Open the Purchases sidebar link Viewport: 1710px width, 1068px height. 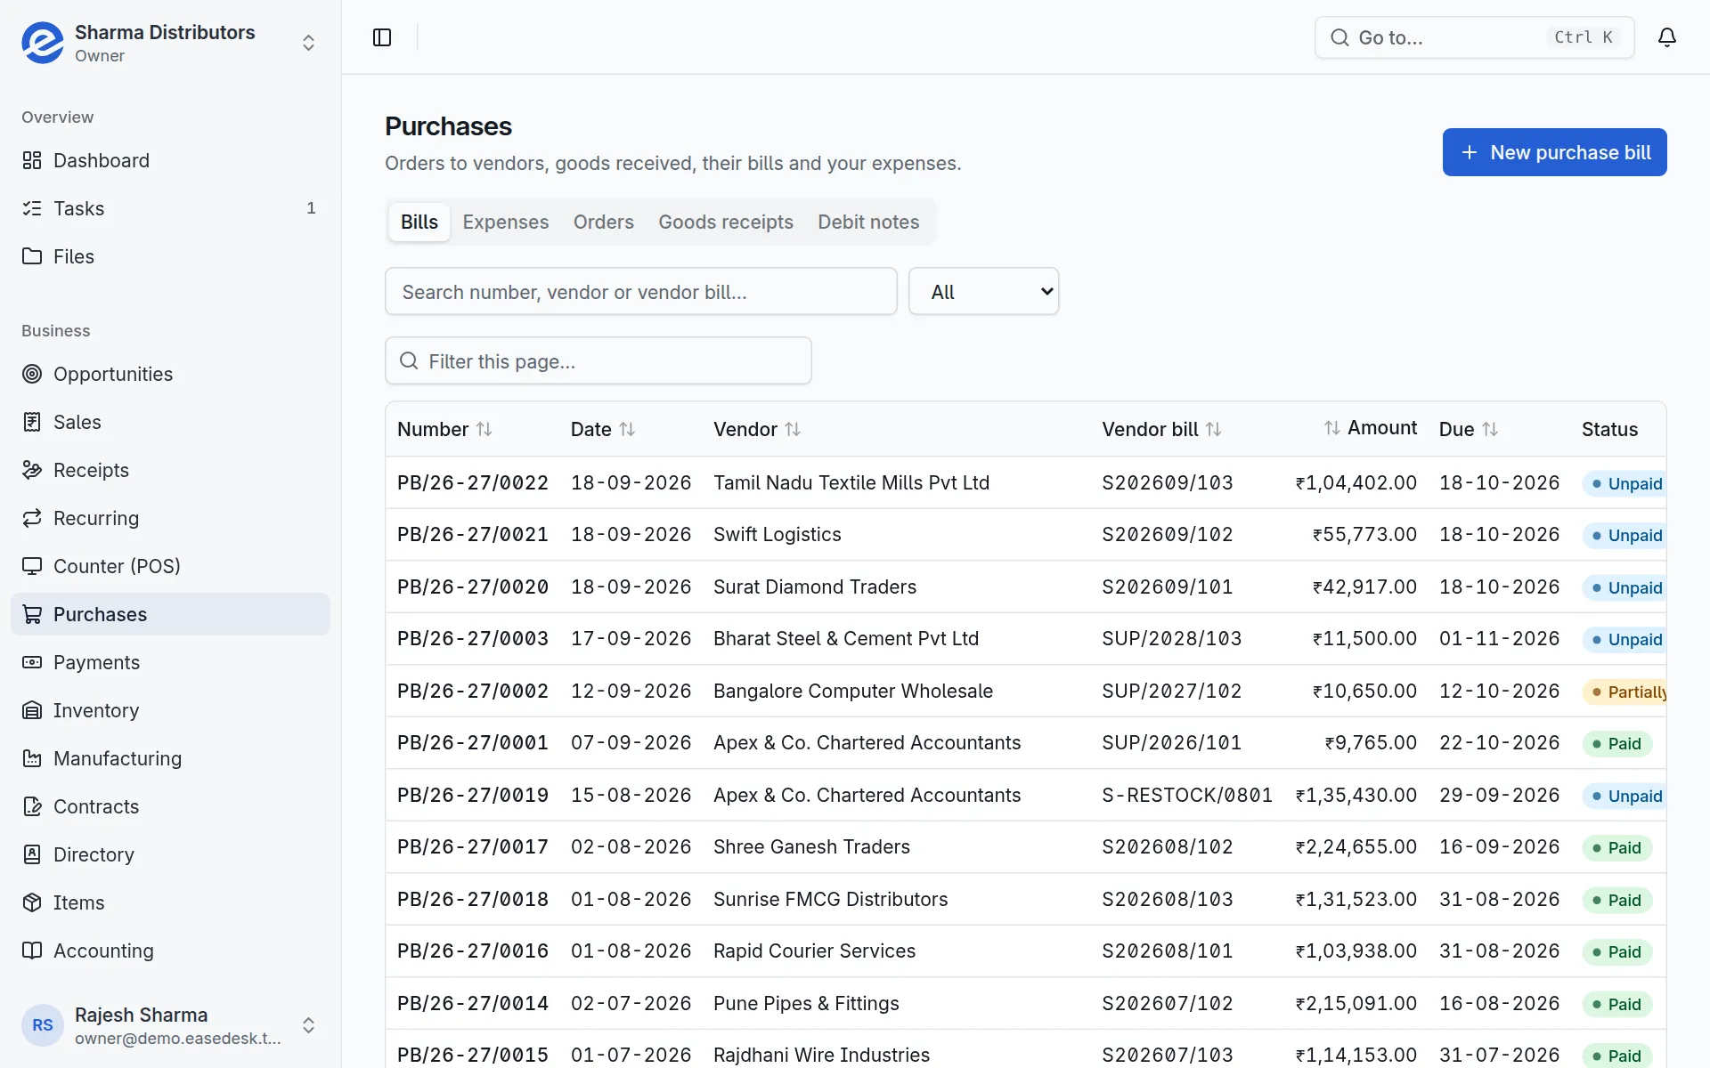(x=170, y=614)
